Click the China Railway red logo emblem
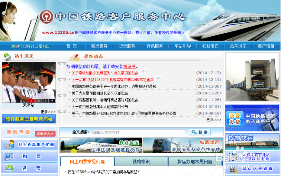281x176 pixels. 46,17
